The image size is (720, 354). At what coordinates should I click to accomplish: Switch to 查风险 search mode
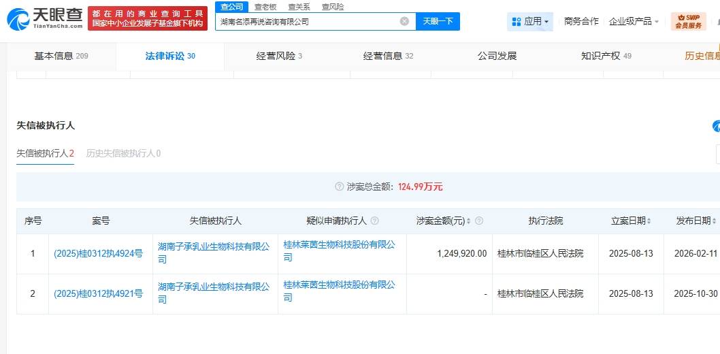333,6
